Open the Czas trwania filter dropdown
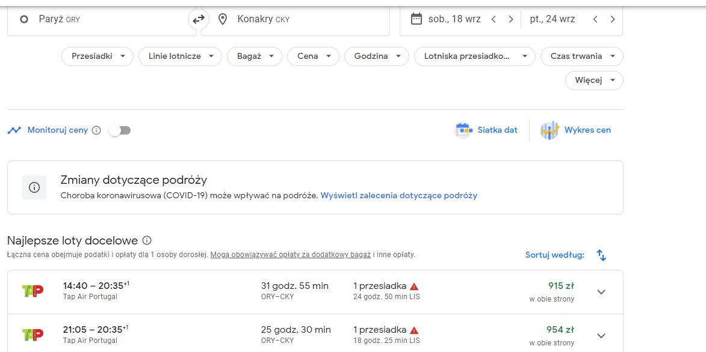This screenshot has width=706, height=352. coord(582,56)
